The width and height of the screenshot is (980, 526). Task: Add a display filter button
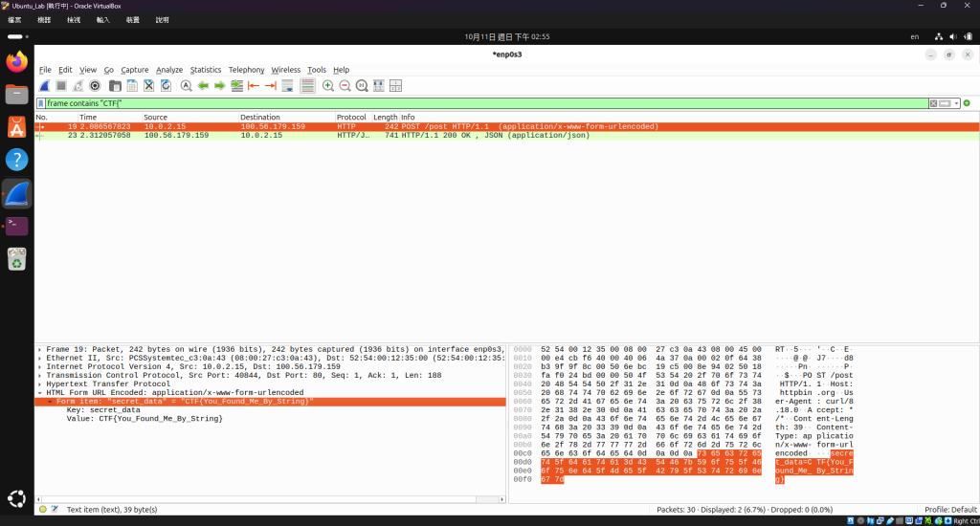click(967, 103)
